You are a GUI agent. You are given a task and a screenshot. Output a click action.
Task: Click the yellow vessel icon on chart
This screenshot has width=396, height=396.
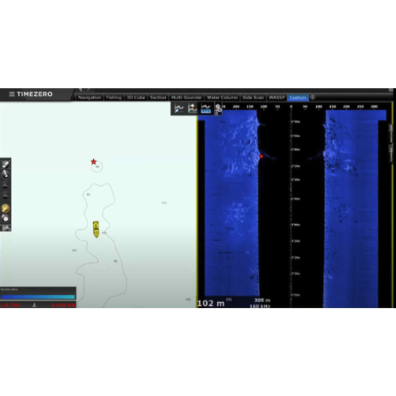(96, 228)
